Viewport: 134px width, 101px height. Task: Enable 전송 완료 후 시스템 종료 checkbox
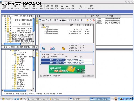tap(41, 76)
